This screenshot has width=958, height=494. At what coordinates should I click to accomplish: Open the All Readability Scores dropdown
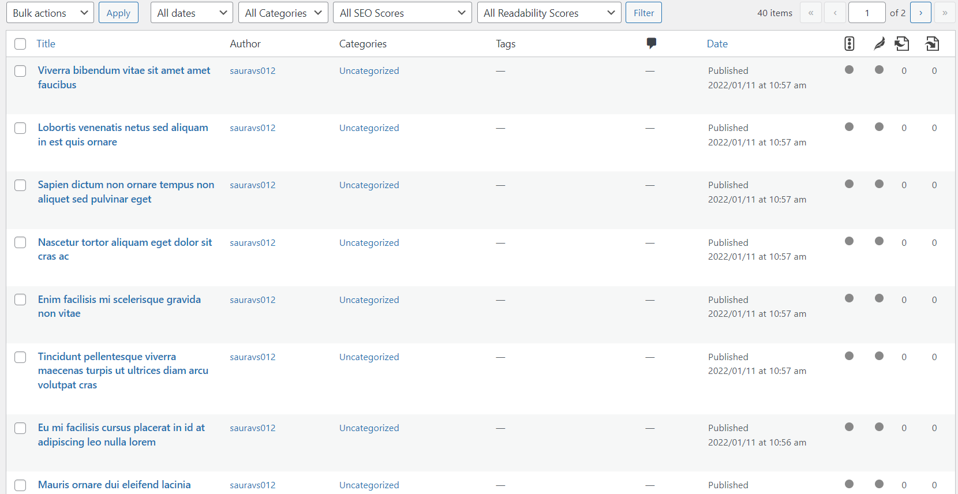click(x=549, y=13)
